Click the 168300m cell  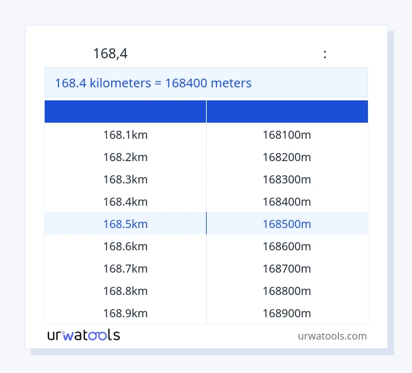click(287, 179)
